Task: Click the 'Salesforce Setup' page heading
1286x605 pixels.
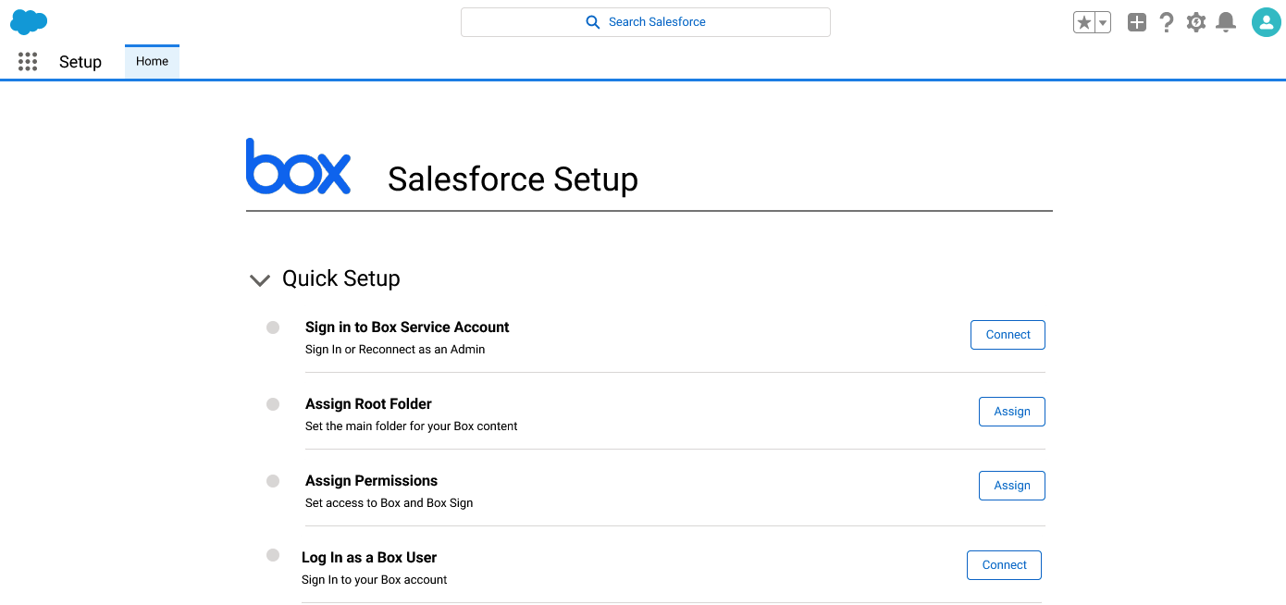Action: (513, 179)
